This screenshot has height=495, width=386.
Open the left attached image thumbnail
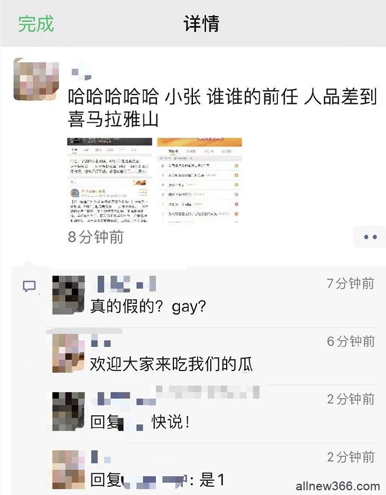pyautogui.click(x=110, y=181)
